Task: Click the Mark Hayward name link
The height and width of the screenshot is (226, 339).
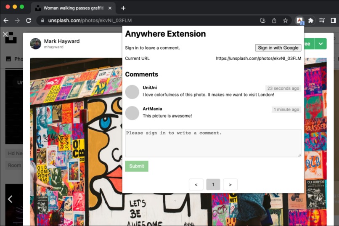Action: click(x=61, y=41)
